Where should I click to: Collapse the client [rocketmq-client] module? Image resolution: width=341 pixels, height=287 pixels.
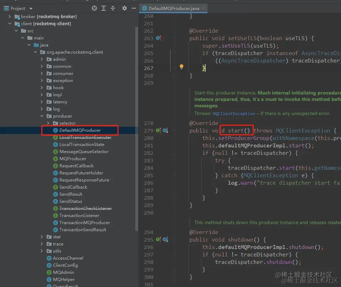[10, 24]
